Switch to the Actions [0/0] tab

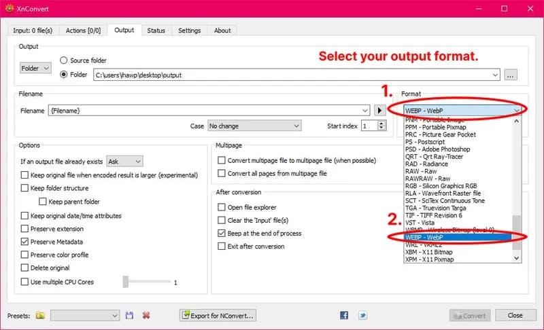83,31
